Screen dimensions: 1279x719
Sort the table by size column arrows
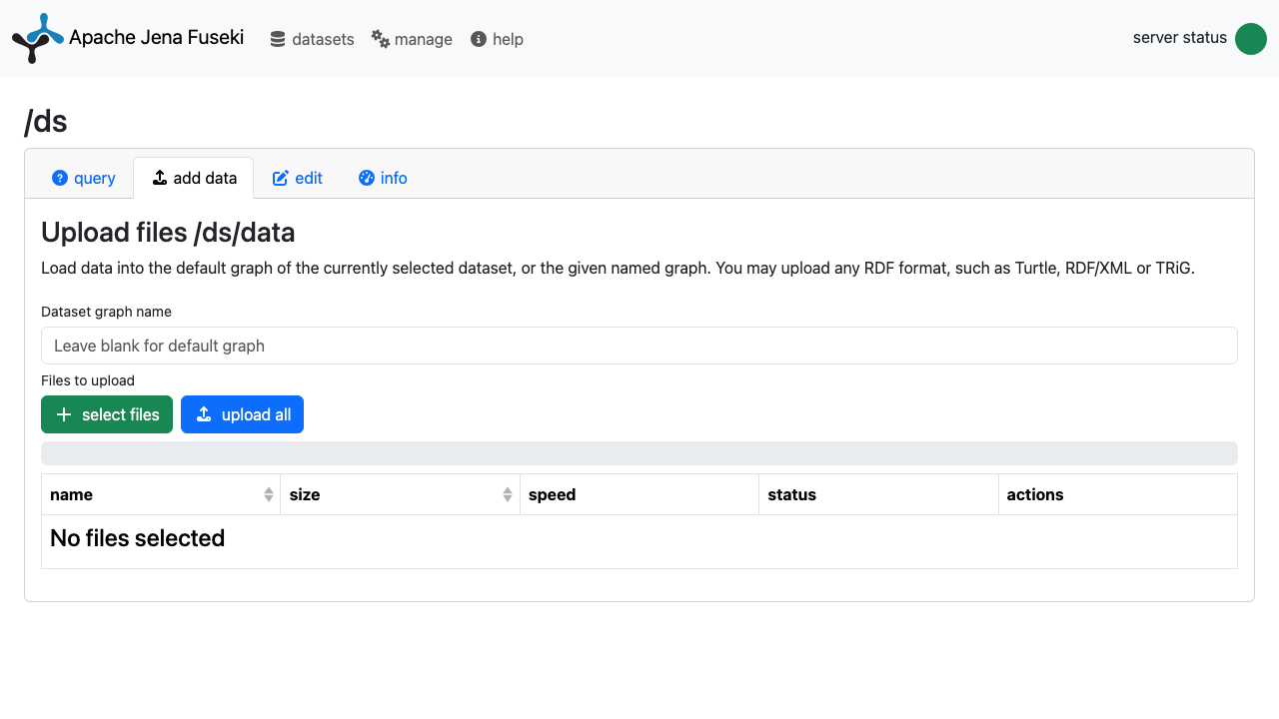508,494
